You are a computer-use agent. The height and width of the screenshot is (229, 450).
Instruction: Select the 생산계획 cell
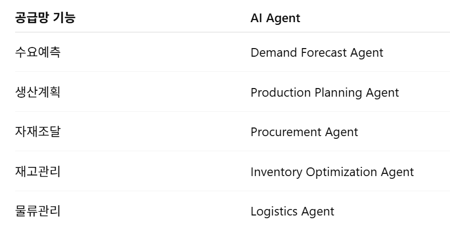tap(38, 92)
